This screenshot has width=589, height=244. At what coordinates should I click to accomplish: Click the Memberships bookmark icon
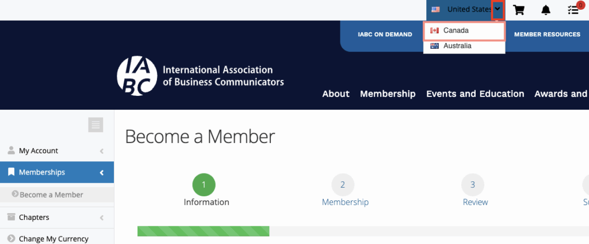(11, 172)
